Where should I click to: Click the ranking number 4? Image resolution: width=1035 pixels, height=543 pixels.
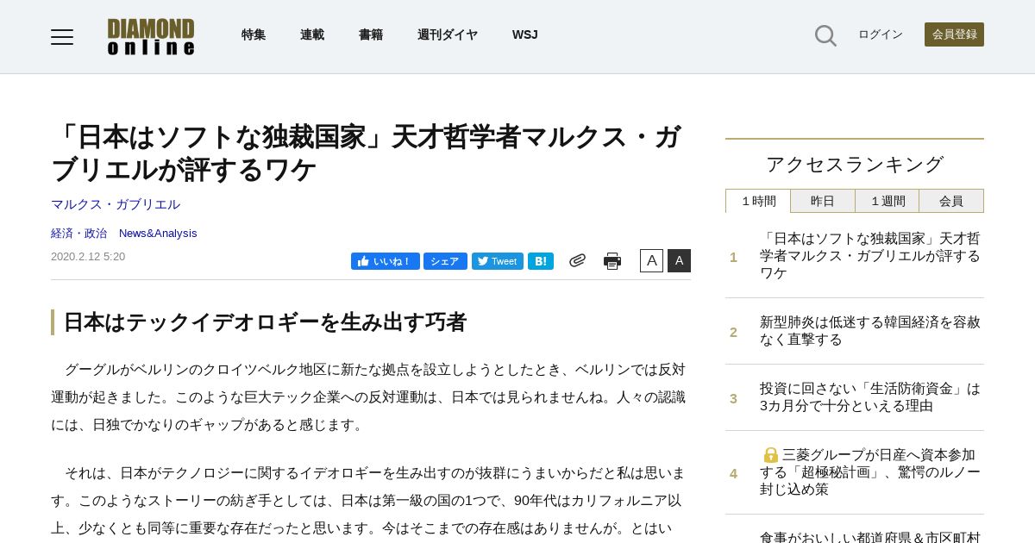[x=734, y=473]
